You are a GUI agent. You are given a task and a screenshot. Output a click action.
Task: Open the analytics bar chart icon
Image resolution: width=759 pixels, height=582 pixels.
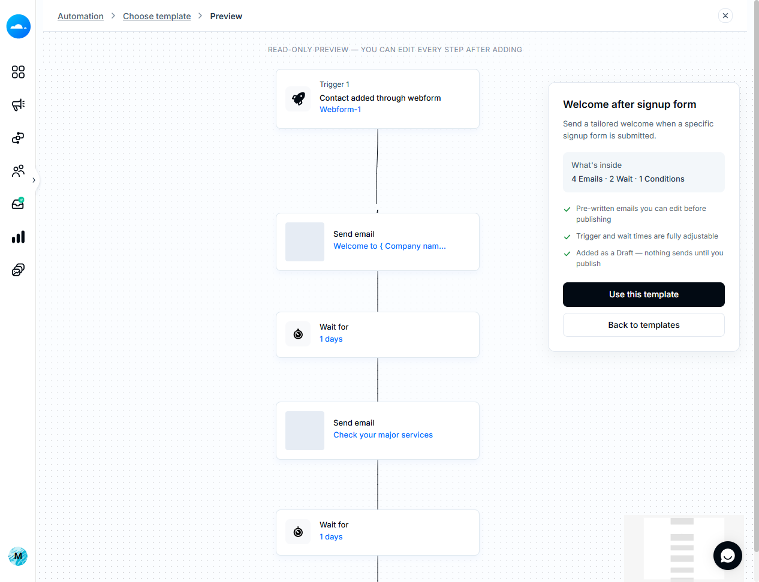[x=18, y=237]
